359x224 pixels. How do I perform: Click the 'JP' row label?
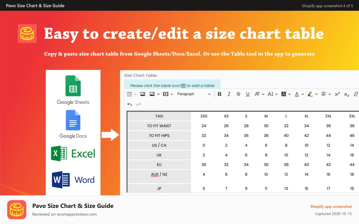159,188
